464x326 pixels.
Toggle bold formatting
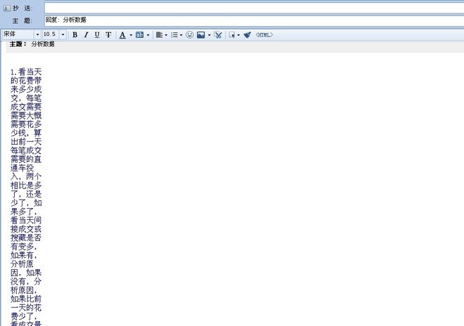click(x=75, y=35)
